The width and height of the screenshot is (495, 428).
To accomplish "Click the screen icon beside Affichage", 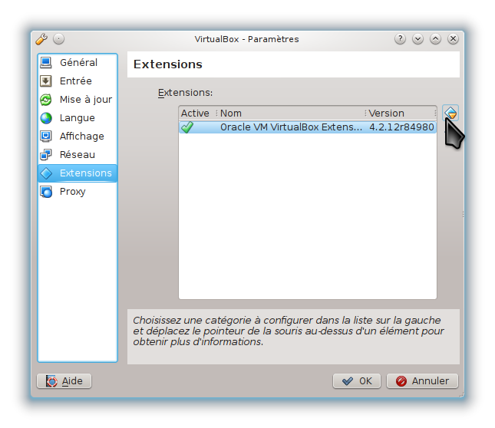I will click(46, 137).
